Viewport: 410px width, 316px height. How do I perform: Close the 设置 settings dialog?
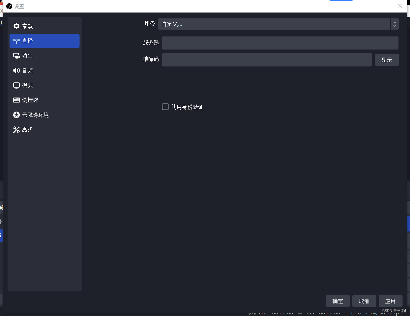coord(400,6)
